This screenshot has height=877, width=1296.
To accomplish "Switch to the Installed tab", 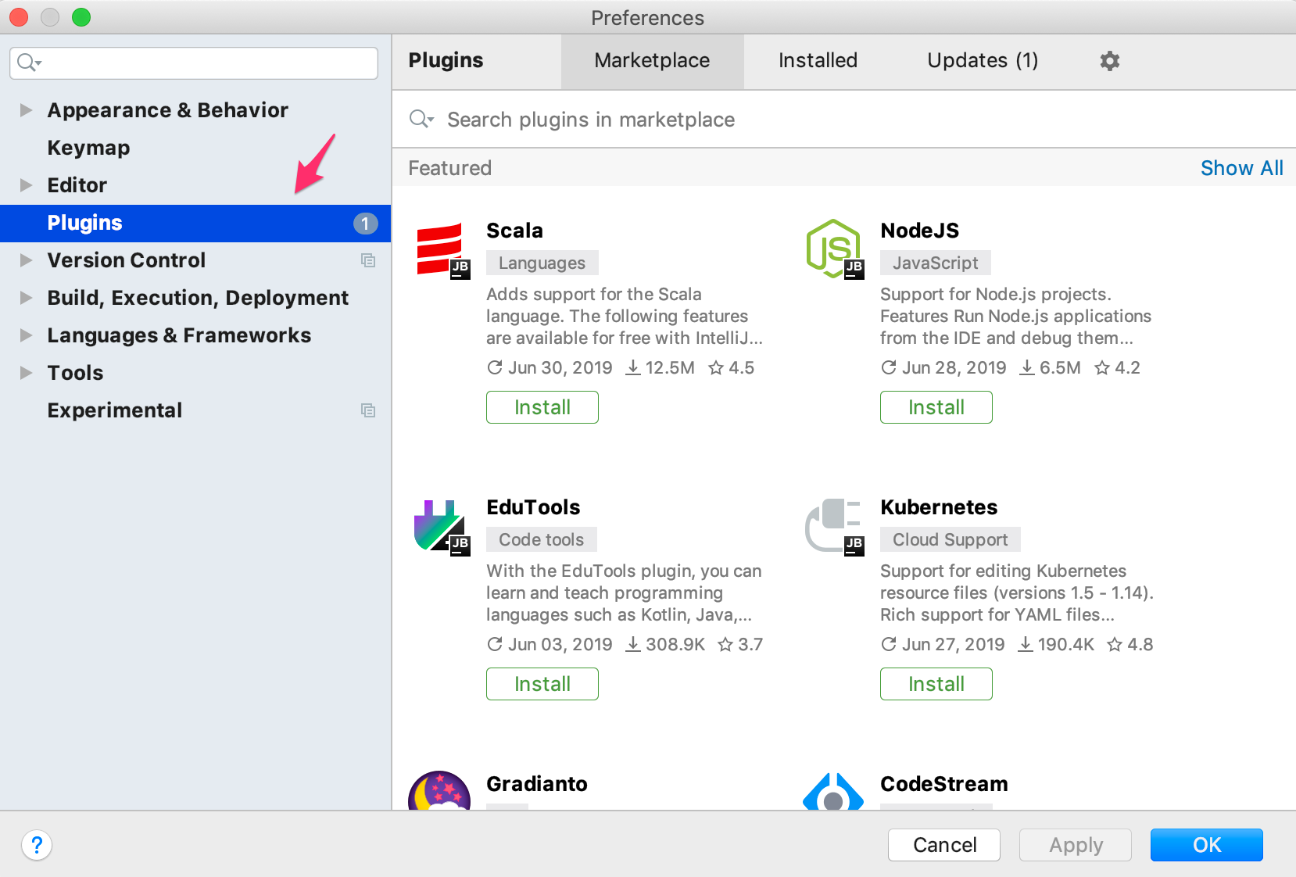I will [x=818, y=61].
